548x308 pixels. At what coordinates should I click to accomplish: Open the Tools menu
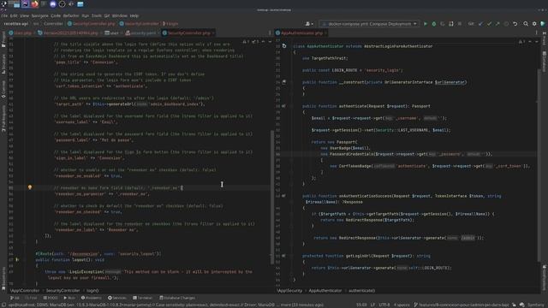pyautogui.click(x=97, y=15)
